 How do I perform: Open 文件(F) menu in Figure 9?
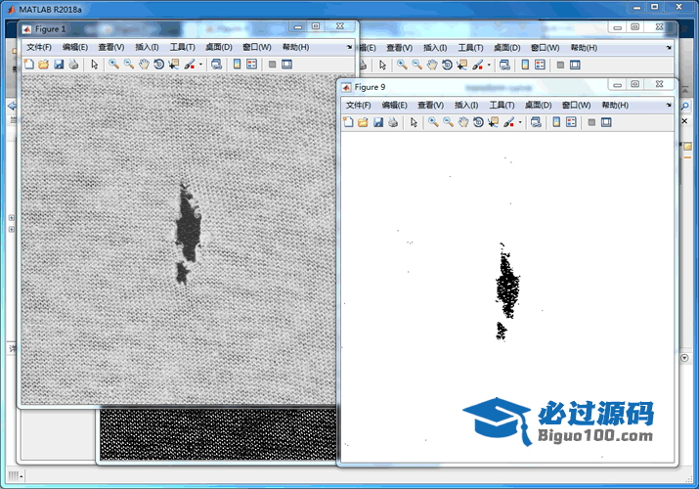pyautogui.click(x=359, y=105)
